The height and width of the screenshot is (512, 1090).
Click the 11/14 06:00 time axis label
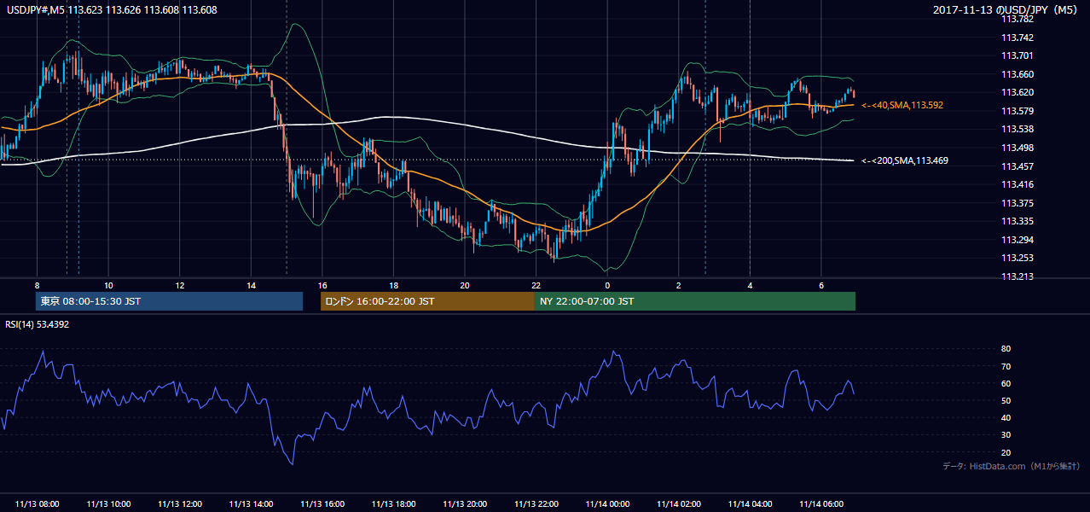pyautogui.click(x=821, y=504)
